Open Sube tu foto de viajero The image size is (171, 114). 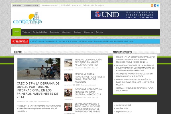point(93,5)
